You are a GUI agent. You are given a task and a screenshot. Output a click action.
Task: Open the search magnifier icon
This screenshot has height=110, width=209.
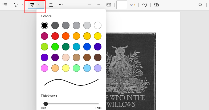point(200,5)
